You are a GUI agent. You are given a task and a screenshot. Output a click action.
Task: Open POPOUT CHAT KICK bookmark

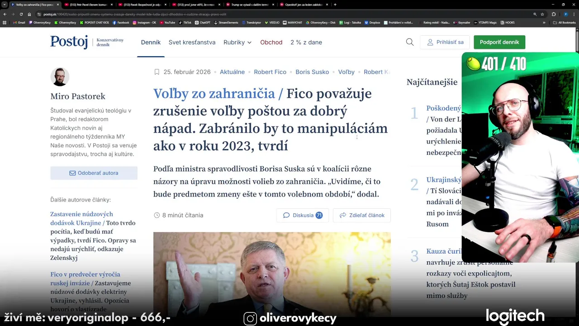[x=95, y=22]
